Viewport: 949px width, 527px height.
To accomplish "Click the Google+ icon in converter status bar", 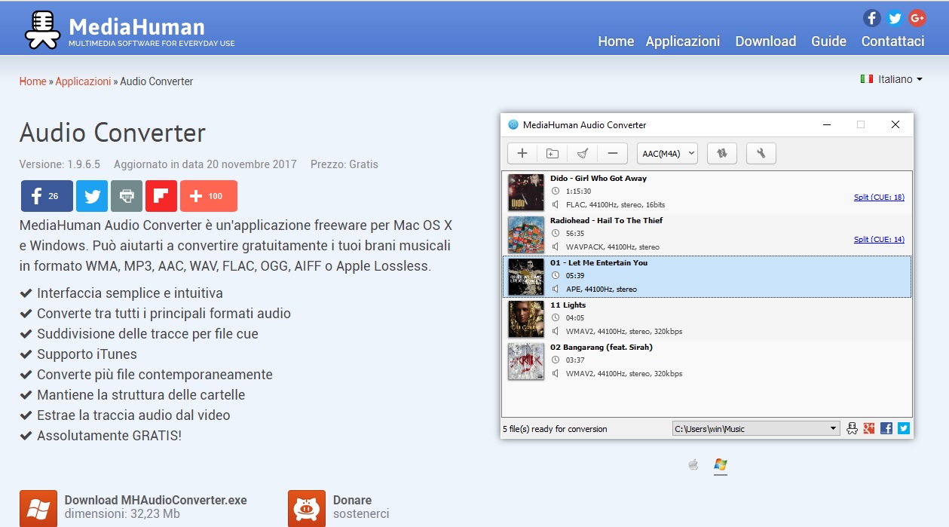I will 869,428.
